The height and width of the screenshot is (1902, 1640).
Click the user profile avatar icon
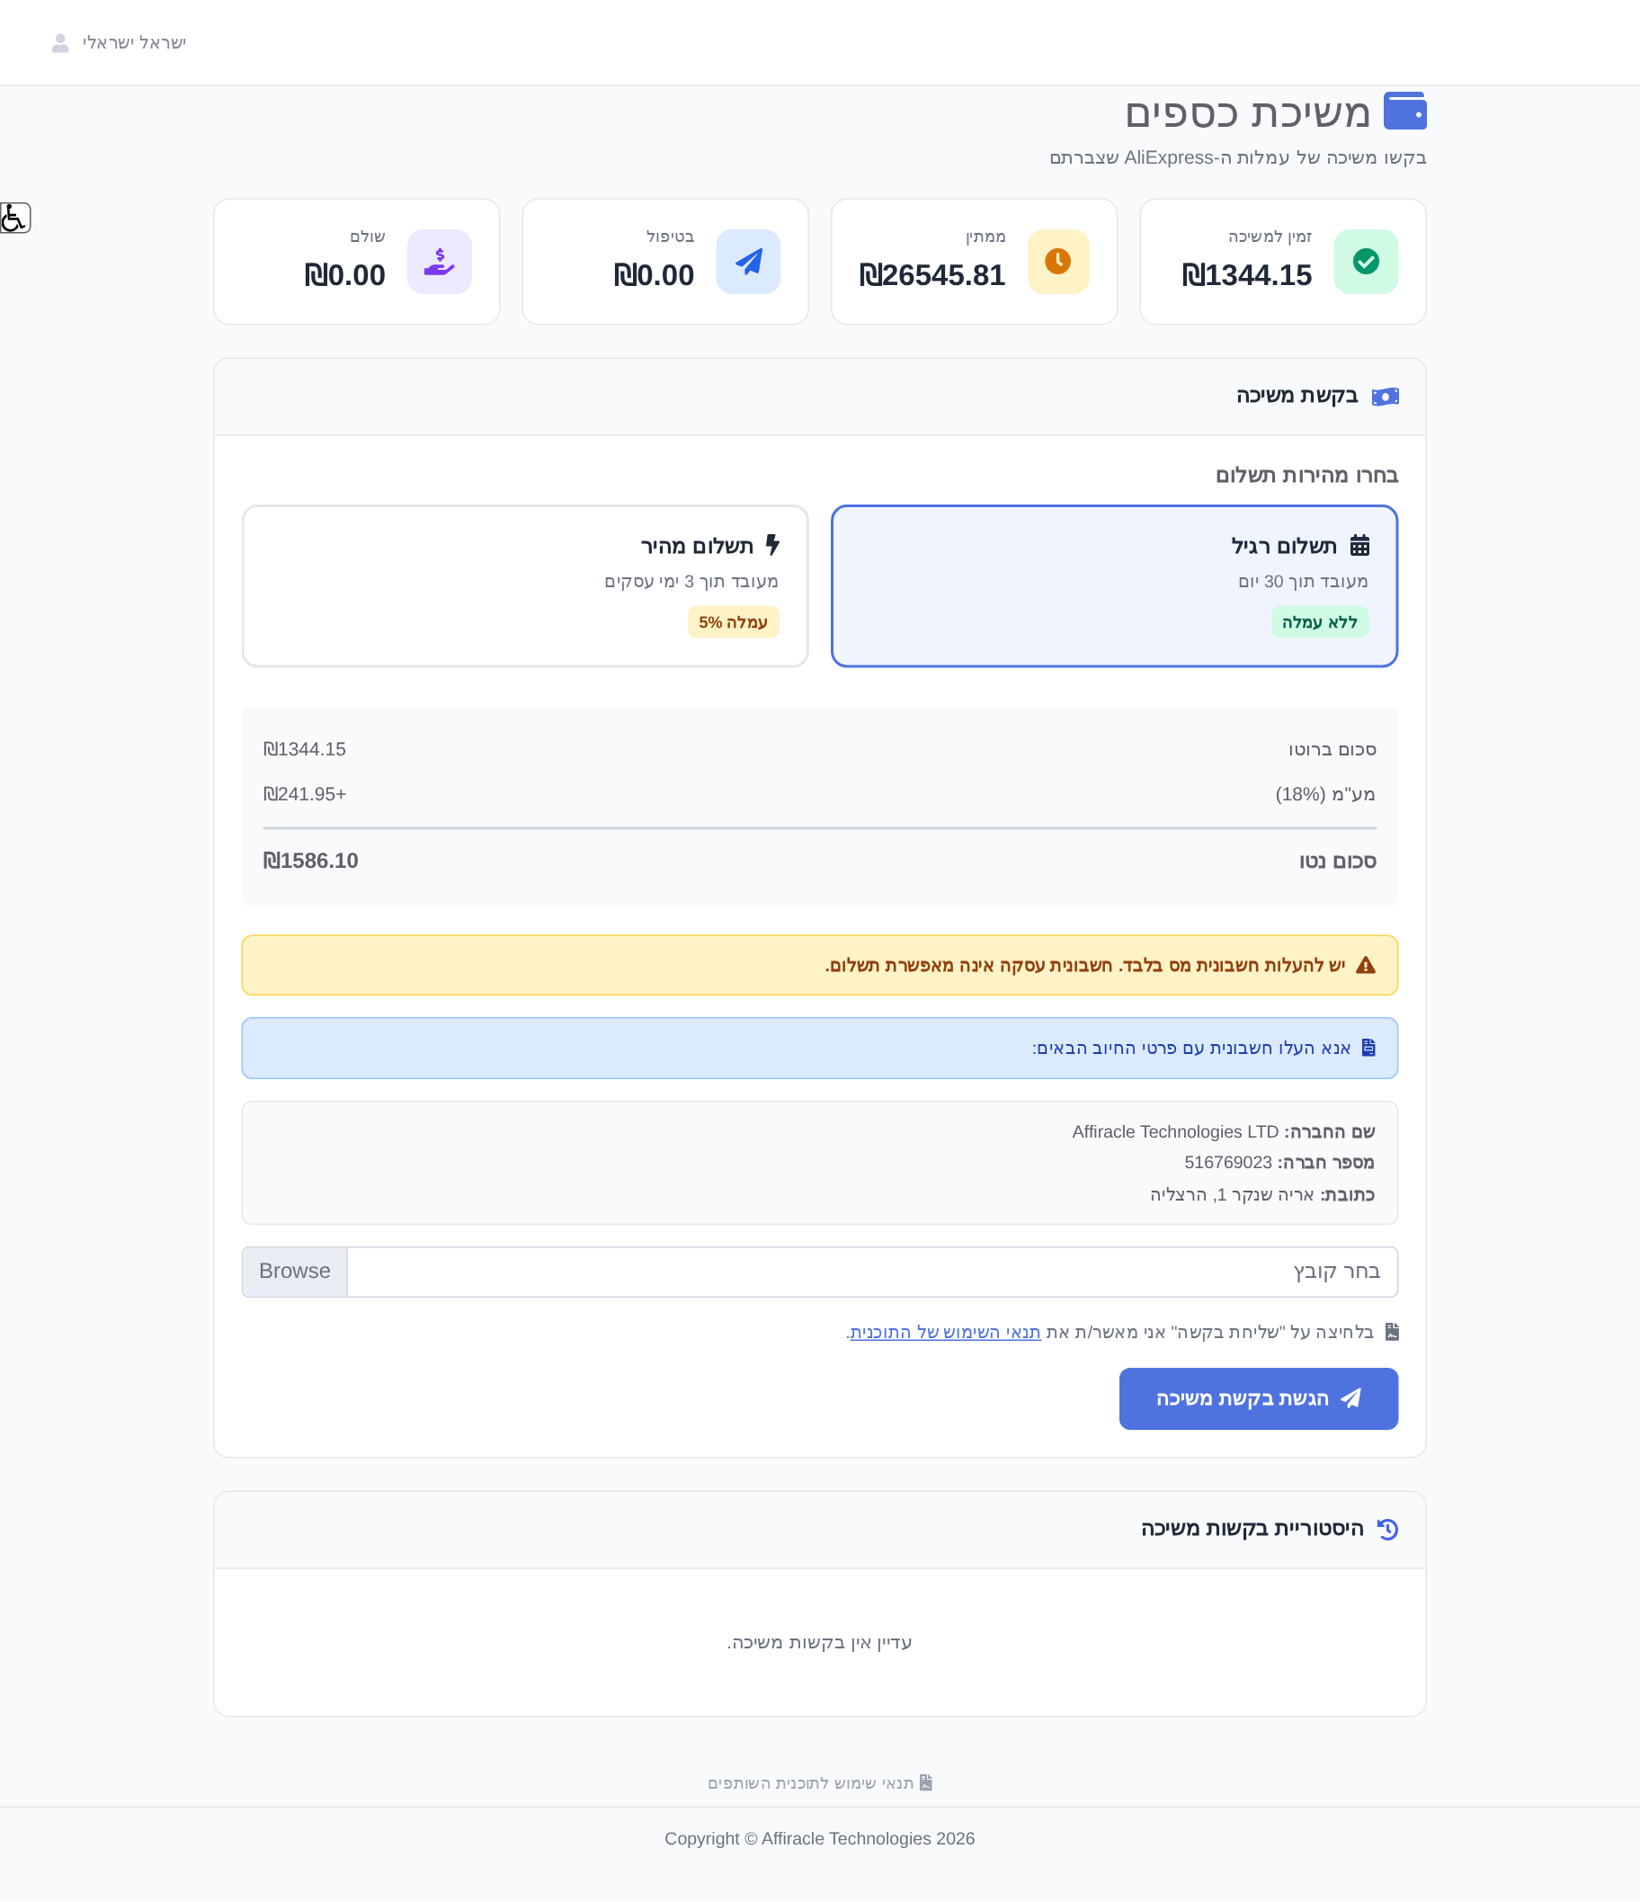tap(60, 43)
